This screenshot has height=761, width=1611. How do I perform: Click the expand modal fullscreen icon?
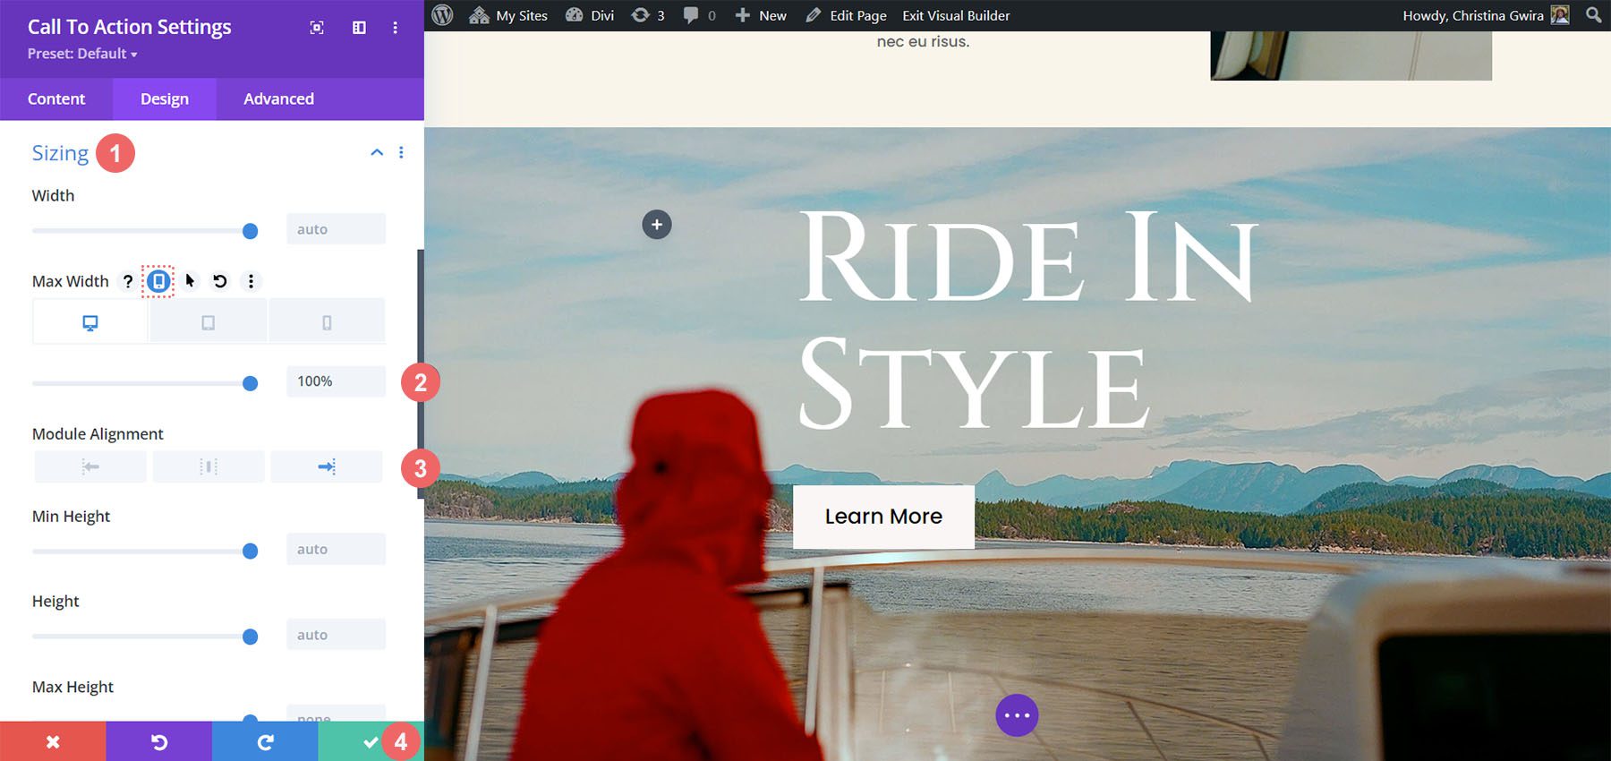click(317, 28)
